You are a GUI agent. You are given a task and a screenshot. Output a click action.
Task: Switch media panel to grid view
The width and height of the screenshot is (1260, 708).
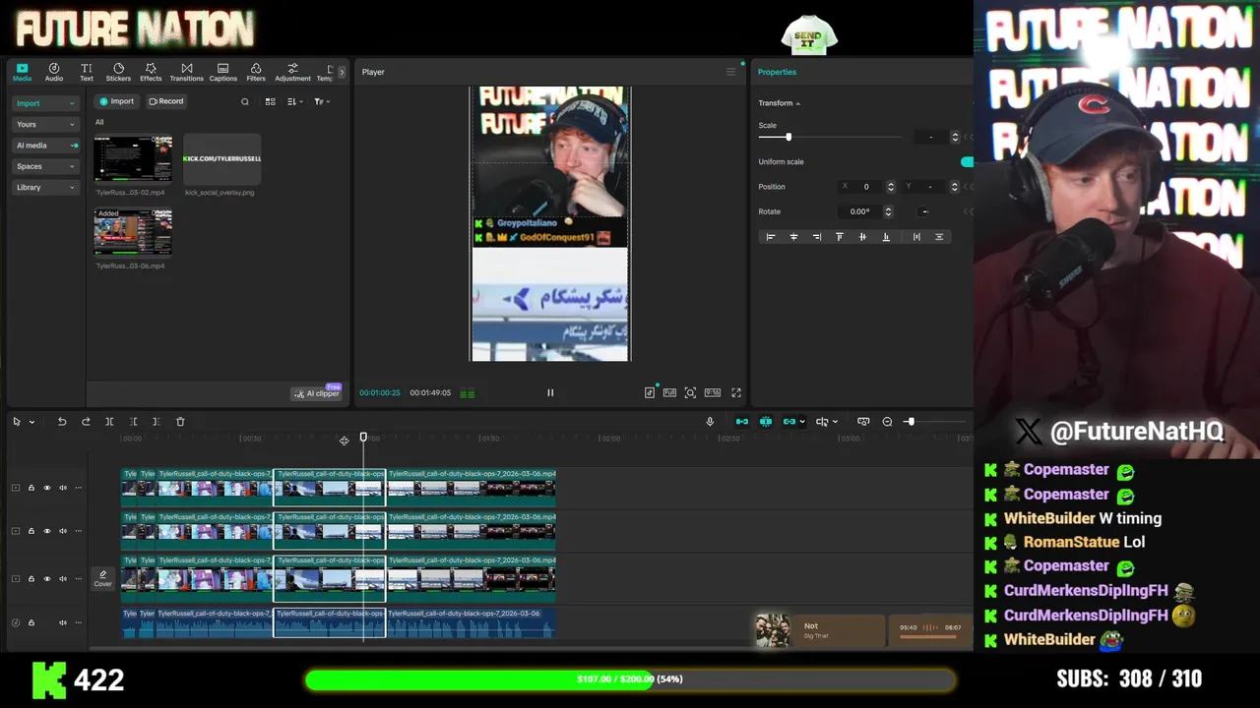[x=271, y=101]
